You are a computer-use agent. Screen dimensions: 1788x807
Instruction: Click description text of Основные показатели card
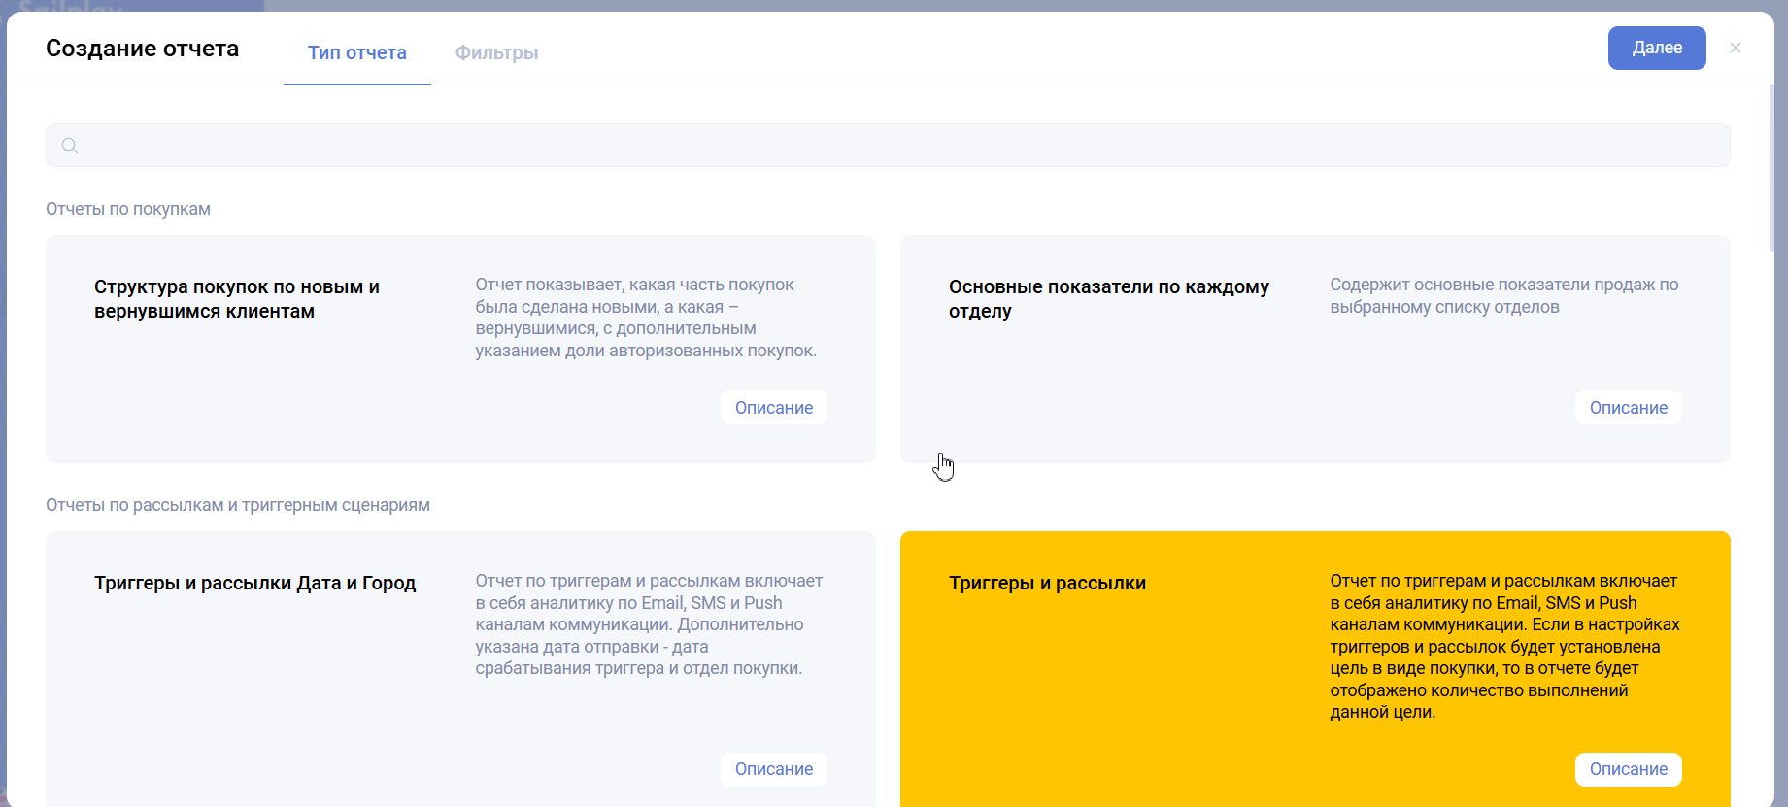click(1503, 296)
